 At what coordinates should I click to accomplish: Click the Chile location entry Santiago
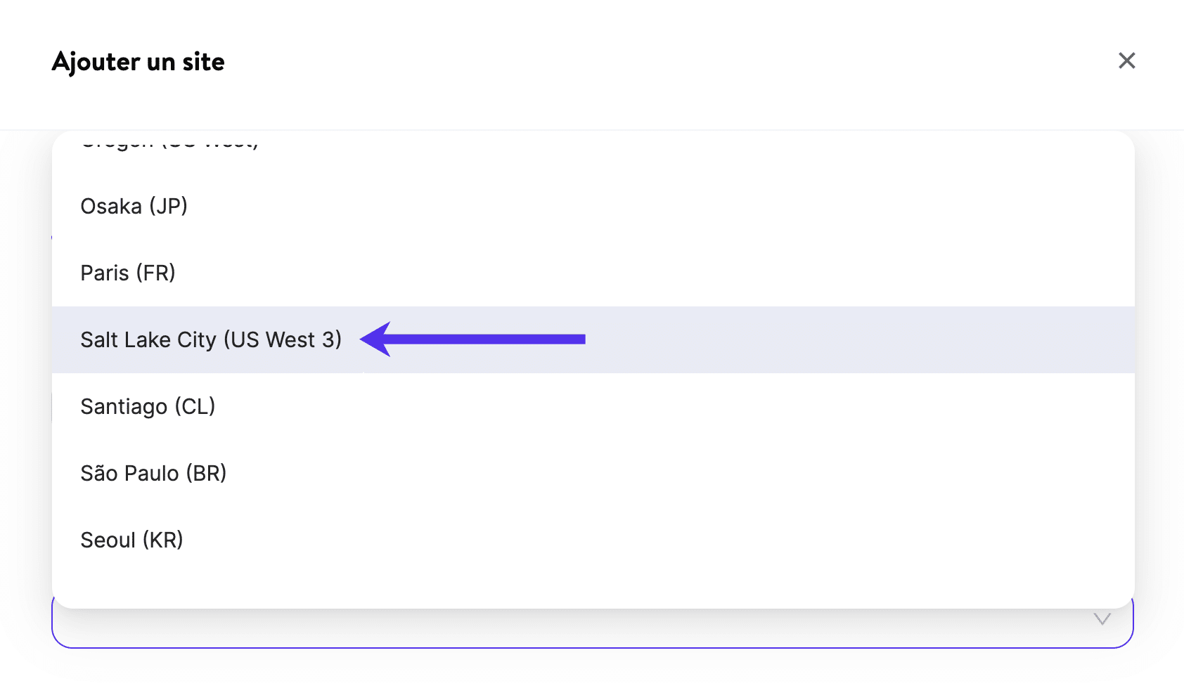(148, 406)
